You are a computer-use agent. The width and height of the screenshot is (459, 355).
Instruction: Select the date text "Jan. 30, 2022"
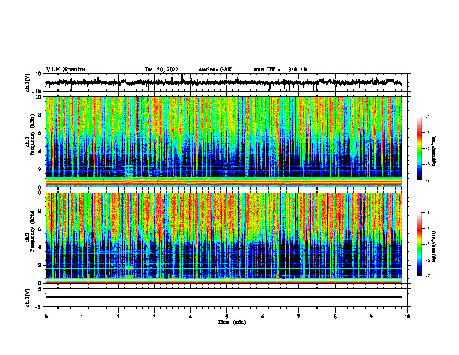162,70
